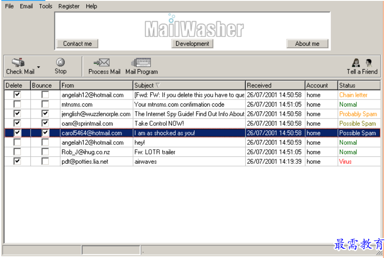Check Bounce for Rob_J@ihug.co.nz email
The width and height of the screenshot is (388, 258).
tap(45, 151)
